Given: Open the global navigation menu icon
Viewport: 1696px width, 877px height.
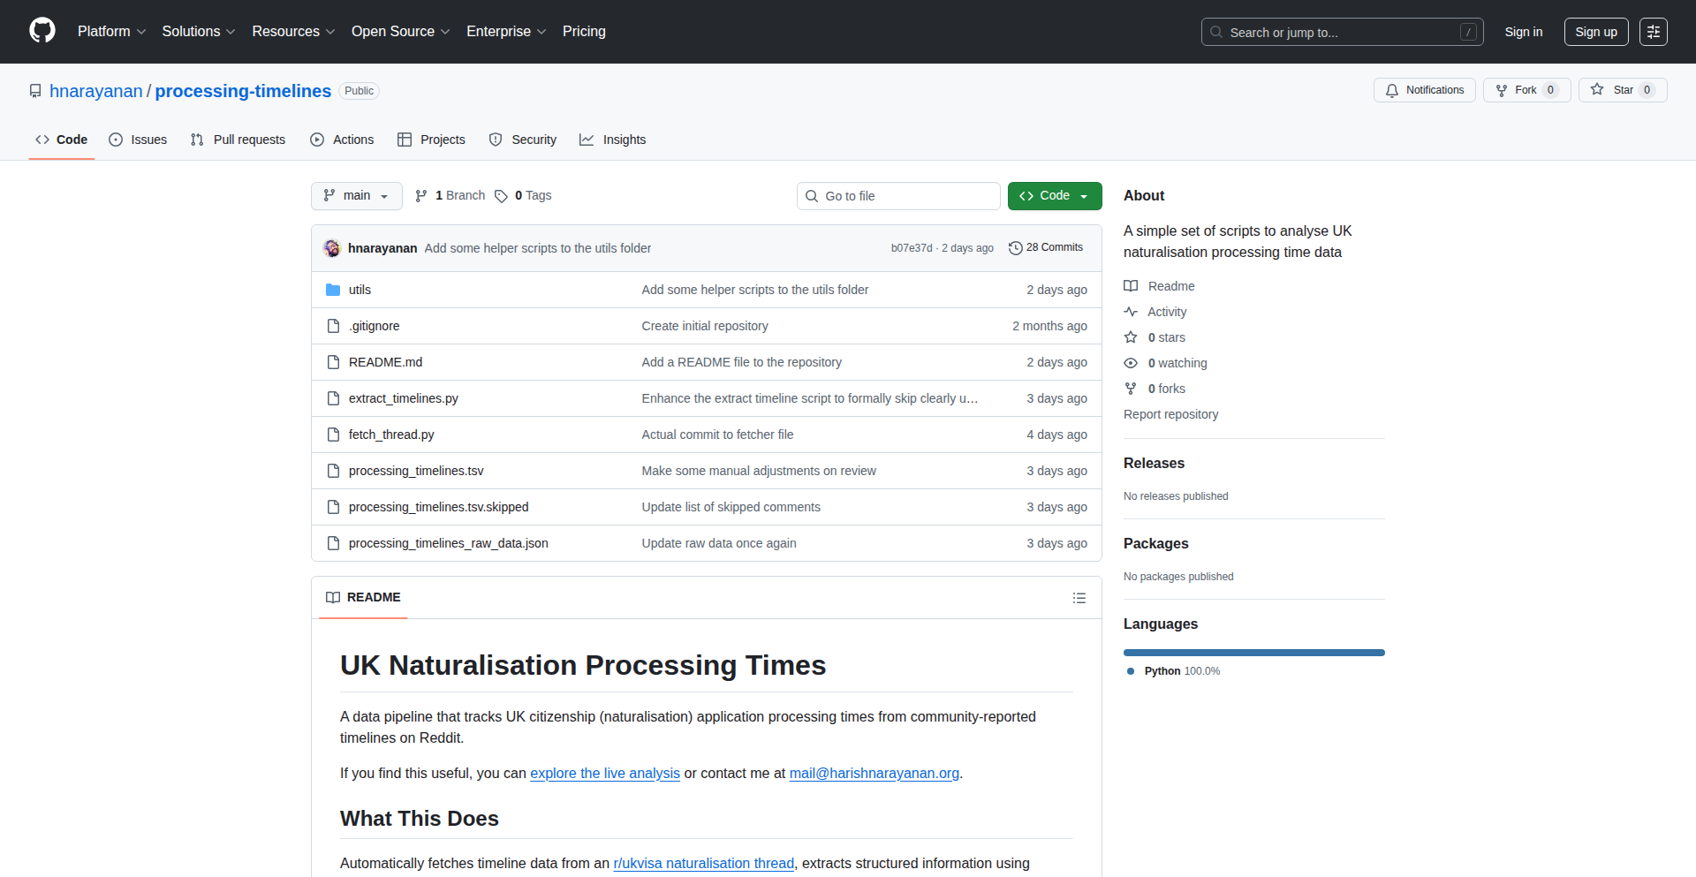Looking at the screenshot, I should (x=1653, y=32).
